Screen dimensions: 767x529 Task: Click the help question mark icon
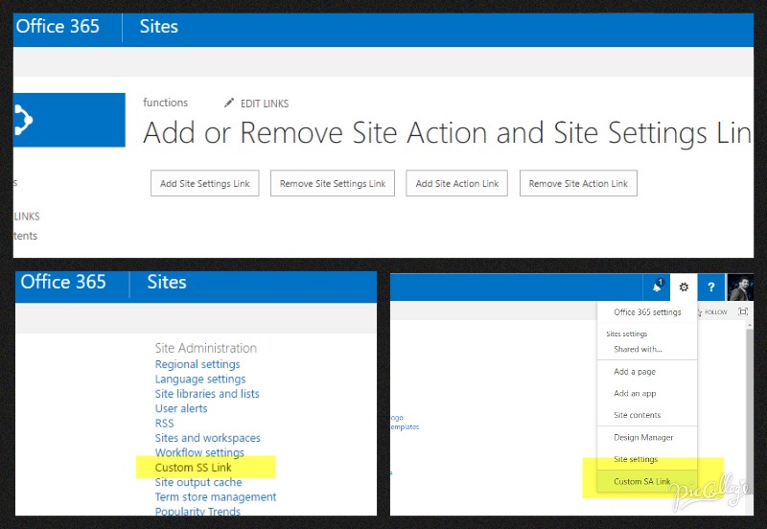[x=710, y=287]
